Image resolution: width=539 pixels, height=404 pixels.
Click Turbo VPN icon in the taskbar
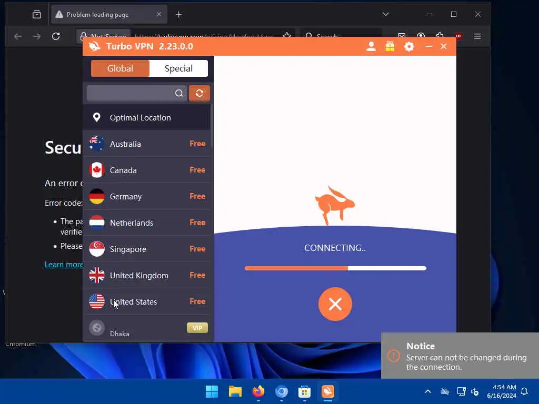click(x=327, y=391)
